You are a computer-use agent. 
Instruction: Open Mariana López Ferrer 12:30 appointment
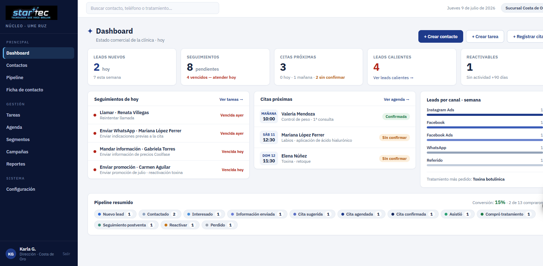pos(335,138)
